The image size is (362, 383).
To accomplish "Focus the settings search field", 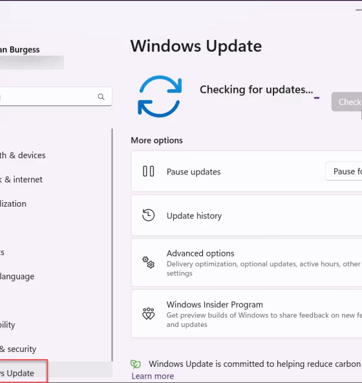I will coord(56,97).
